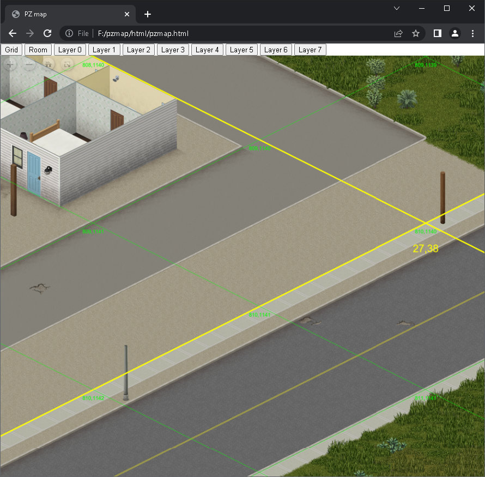Click the green 809,1141 grid label
The width and height of the screenshot is (485, 477).
tap(93, 231)
